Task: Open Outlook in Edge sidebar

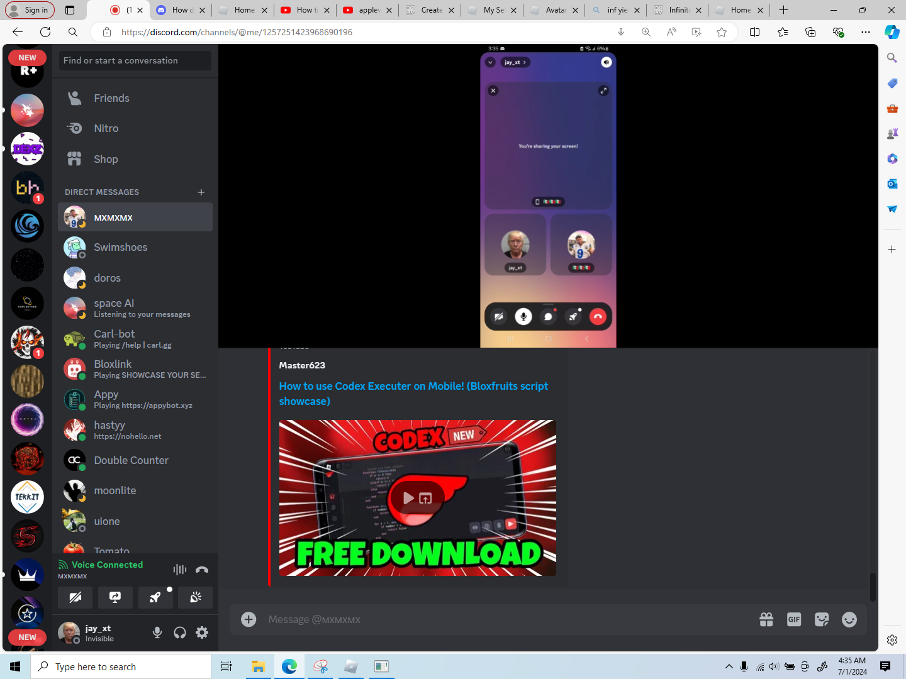Action: pos(892,184)
